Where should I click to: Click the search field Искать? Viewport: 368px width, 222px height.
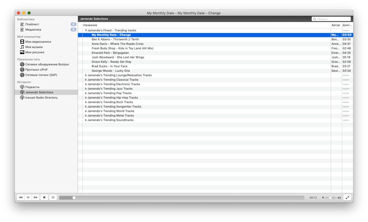click(x=331, y=19)
